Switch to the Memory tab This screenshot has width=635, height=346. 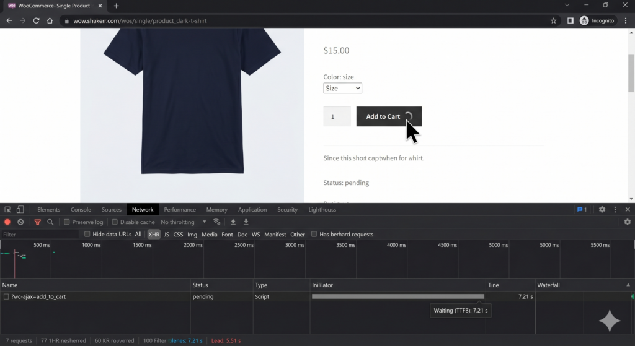(x=216, y=209)
